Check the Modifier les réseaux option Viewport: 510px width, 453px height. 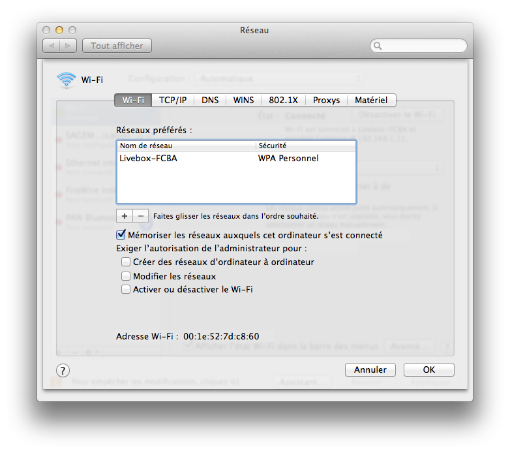tap(126, 276)
